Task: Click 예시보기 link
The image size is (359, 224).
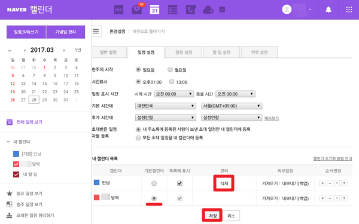Action: 272,118
